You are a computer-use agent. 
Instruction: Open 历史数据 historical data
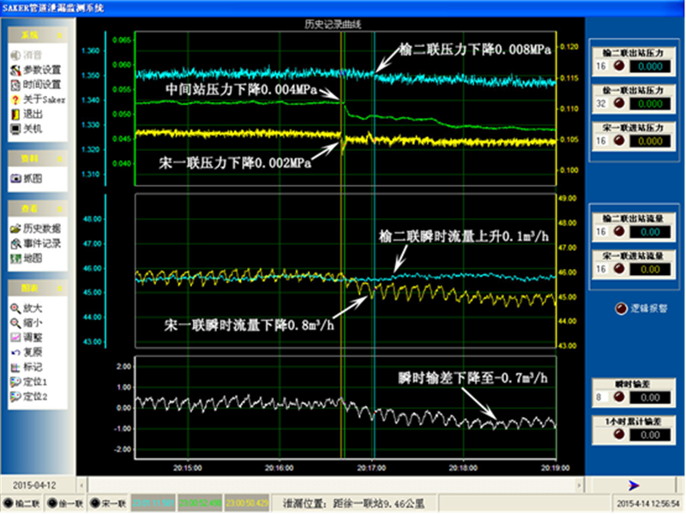[40, 229]
